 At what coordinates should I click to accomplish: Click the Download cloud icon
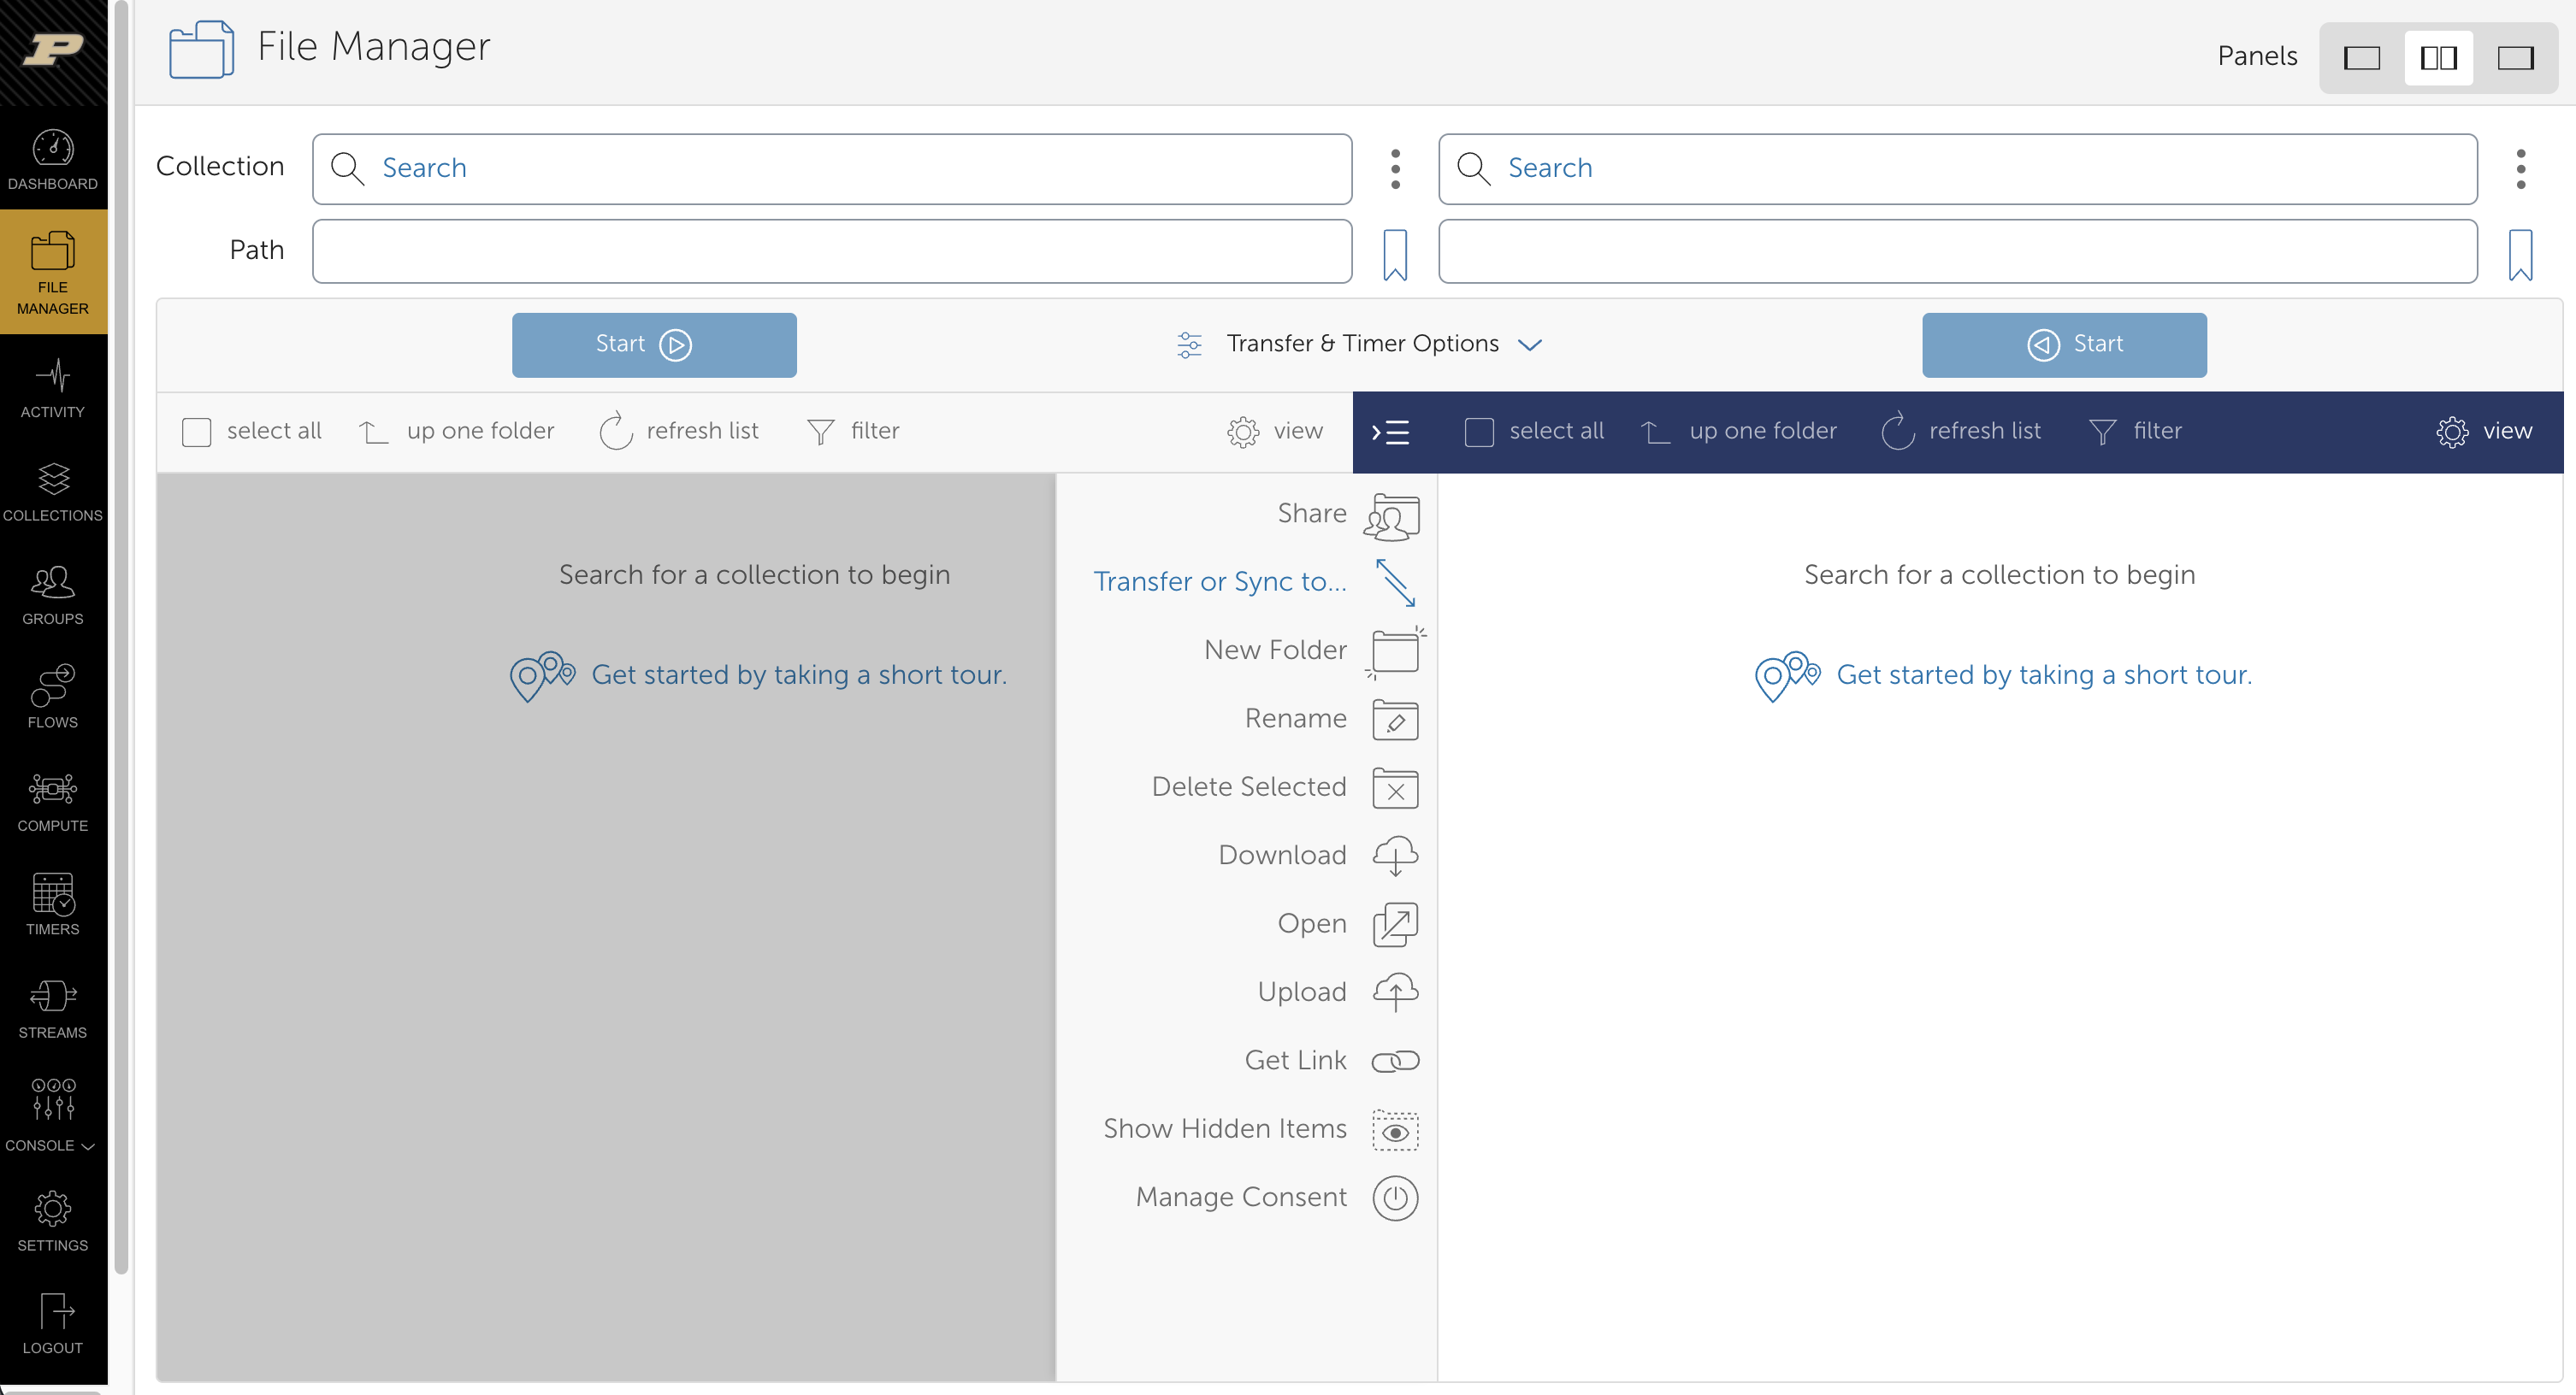tap(1395, 856)
